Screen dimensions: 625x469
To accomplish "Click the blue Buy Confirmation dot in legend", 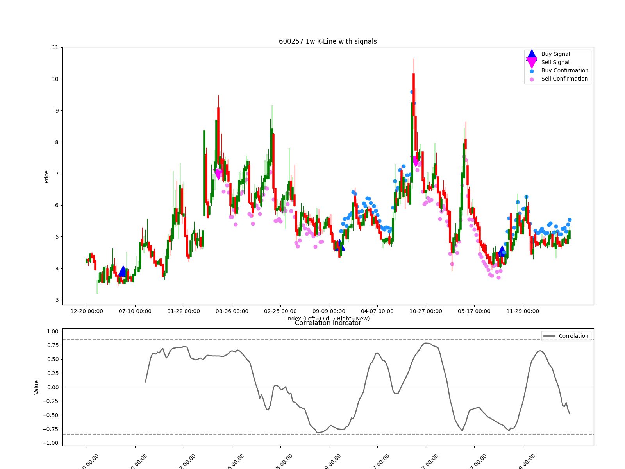I will (x=532, y=71).
